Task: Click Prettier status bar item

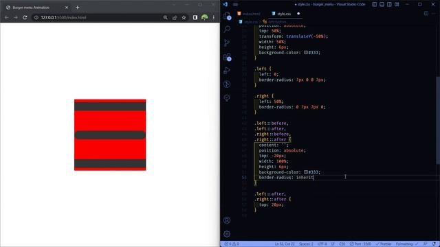Action: point(384,244)
